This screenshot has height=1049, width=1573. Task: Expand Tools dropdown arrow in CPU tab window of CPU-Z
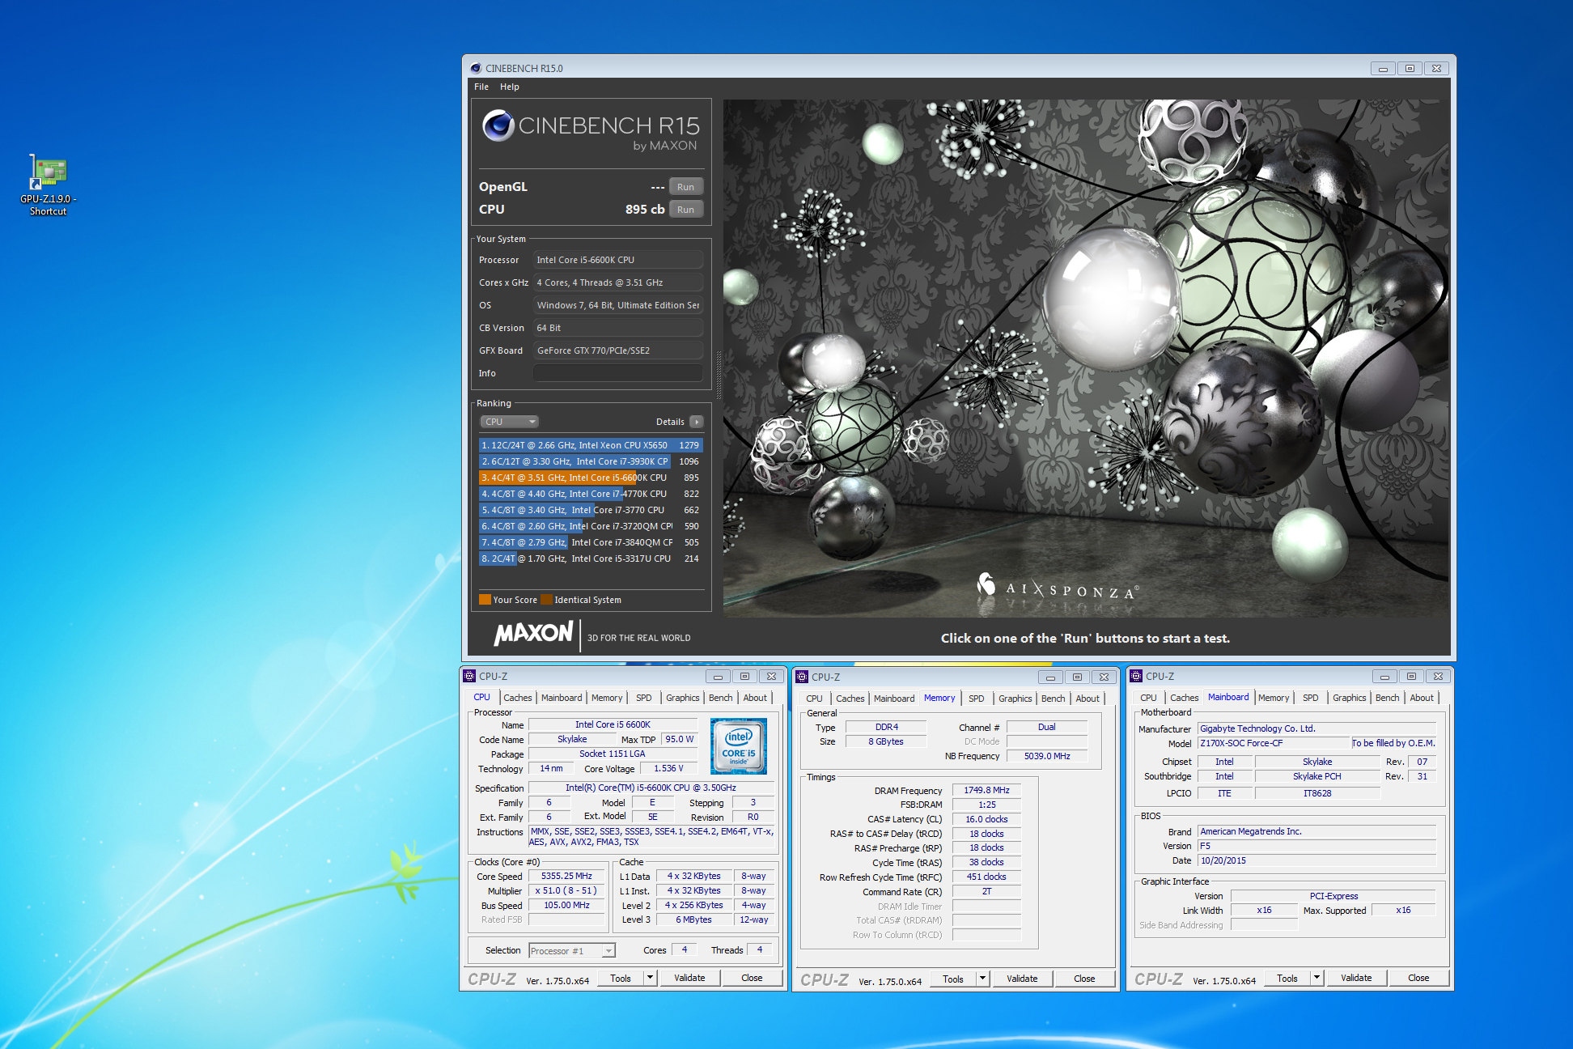pyautogui.click(x=650, y=978)
